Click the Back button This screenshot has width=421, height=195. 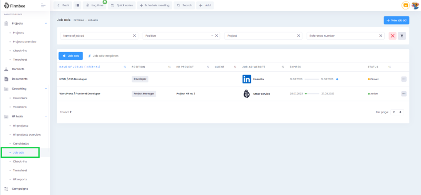pyautogui.click(x=63, y=5)
